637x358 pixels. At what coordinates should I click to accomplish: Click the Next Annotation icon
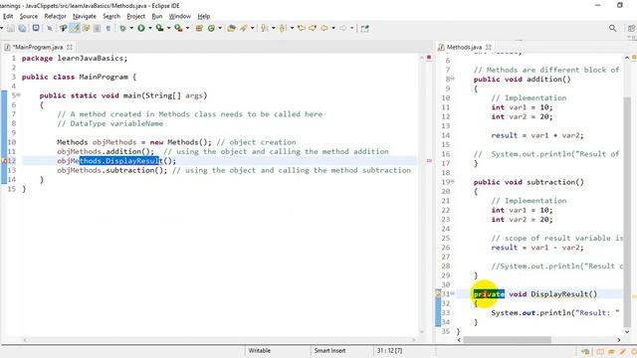coord(265,28)
